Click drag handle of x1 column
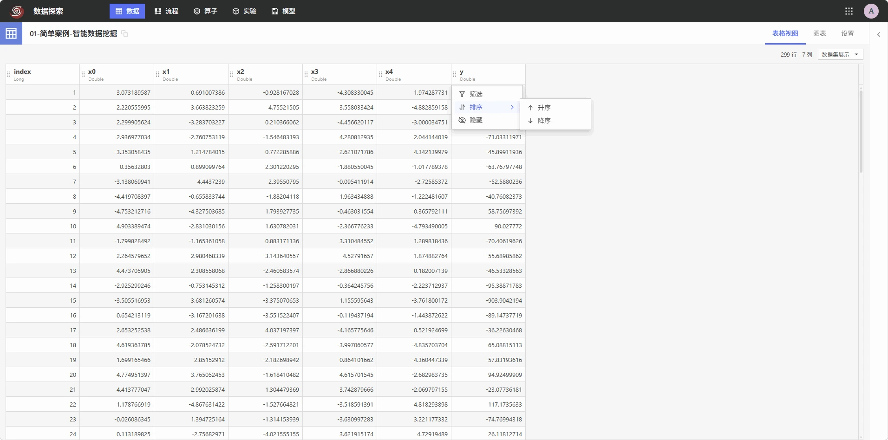 click(157, 74)
